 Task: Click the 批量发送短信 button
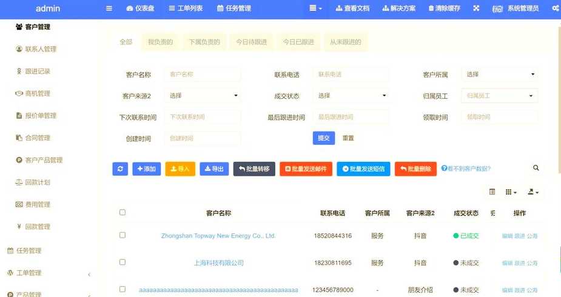pyautogui.click(x=363, y=169)
